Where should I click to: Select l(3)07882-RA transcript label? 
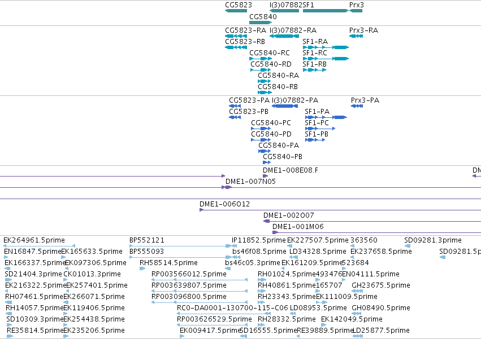coord(293,30)
